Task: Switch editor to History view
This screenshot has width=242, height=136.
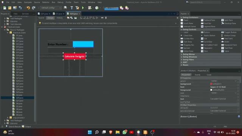Action: [x=60, y=18]
